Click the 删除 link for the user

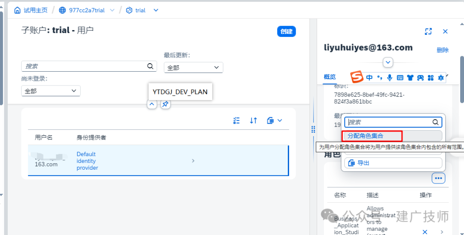point(443,50)
